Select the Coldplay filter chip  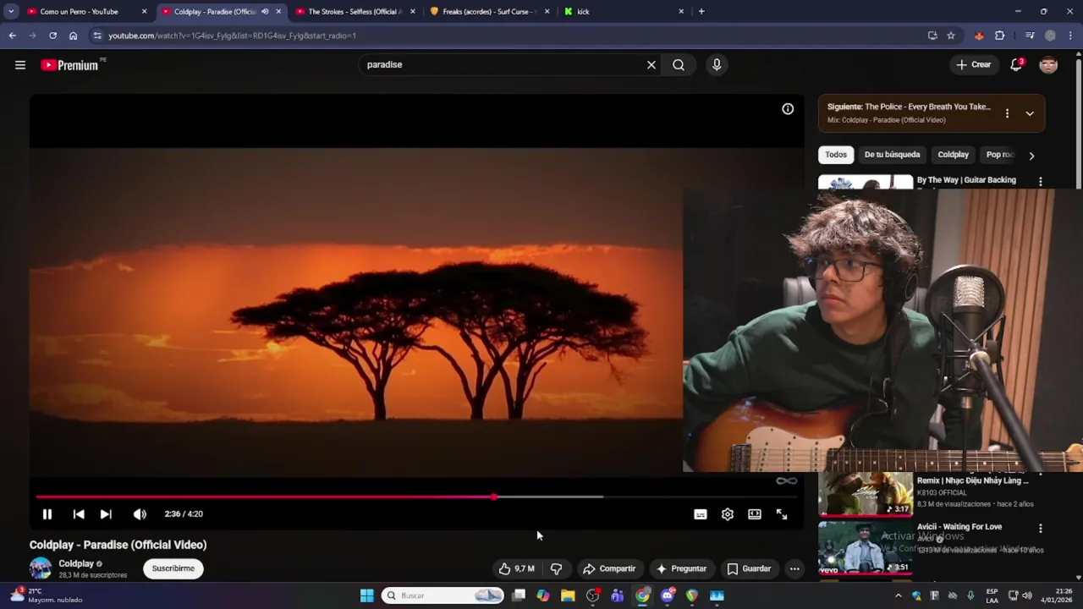tap(953, 155)
